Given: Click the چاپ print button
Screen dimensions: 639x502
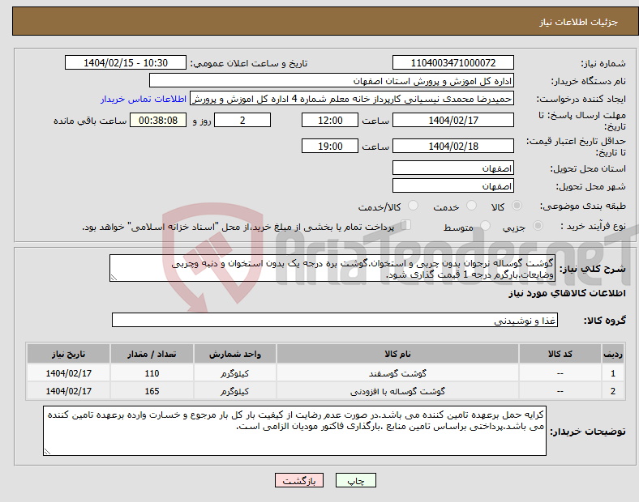Looking at the screenshot, I should 356,480.
